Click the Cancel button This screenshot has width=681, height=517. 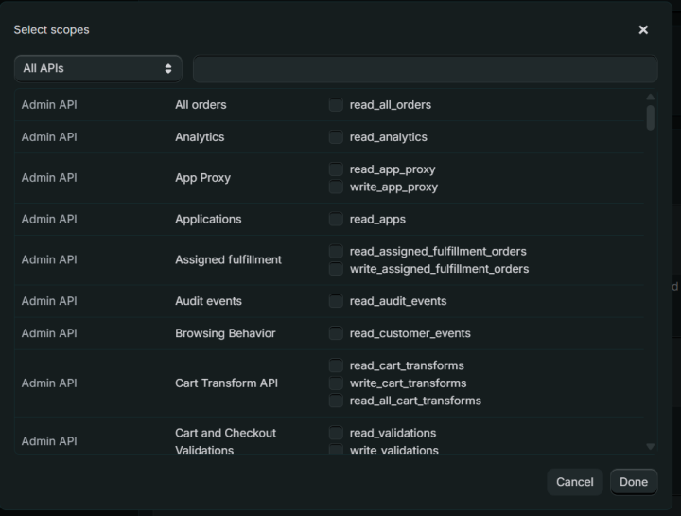(x=574, y=482)
